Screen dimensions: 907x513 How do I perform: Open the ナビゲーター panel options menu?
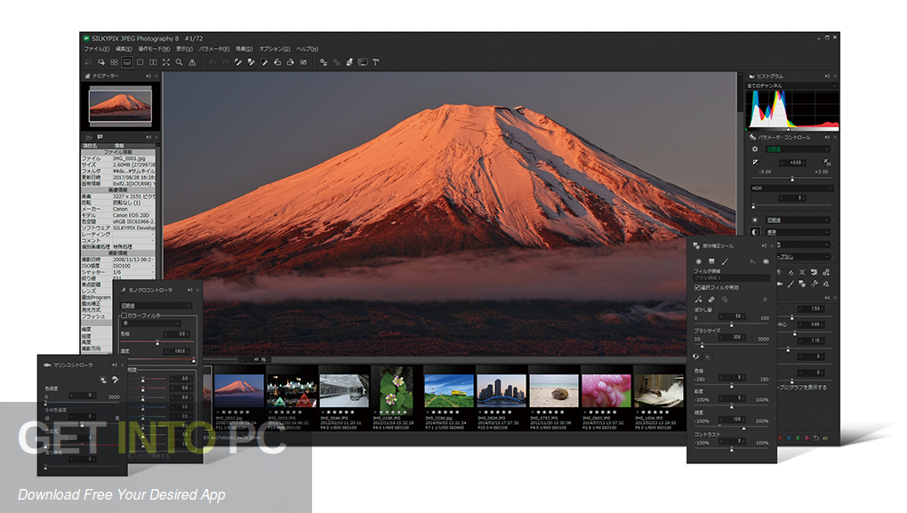tap(148, 76)
